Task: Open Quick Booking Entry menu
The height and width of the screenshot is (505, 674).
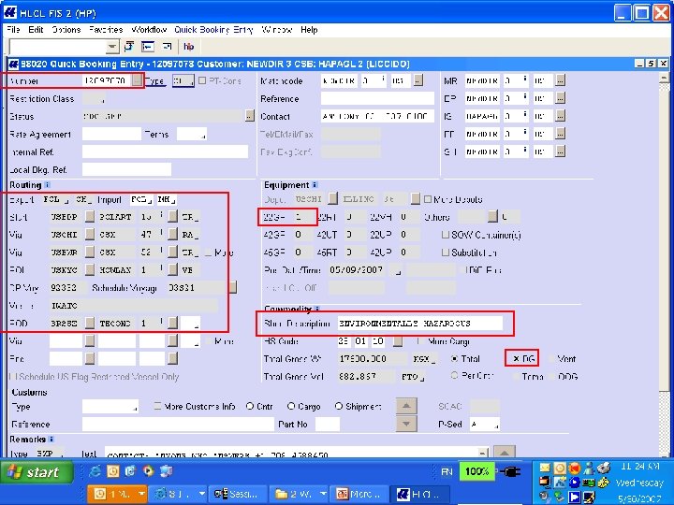Action: [x=213, y=30]
